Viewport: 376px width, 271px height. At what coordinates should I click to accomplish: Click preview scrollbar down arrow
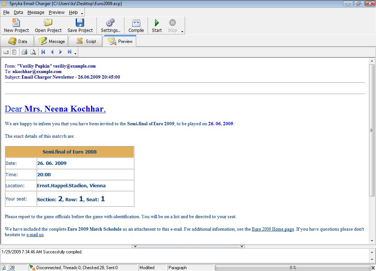point(372,241)
